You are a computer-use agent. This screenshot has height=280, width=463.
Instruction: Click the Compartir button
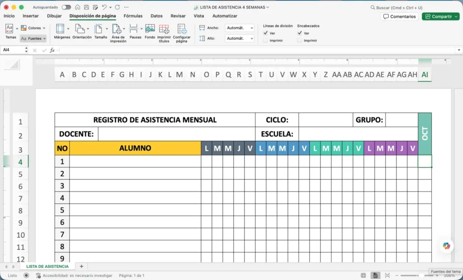(440, 17)
